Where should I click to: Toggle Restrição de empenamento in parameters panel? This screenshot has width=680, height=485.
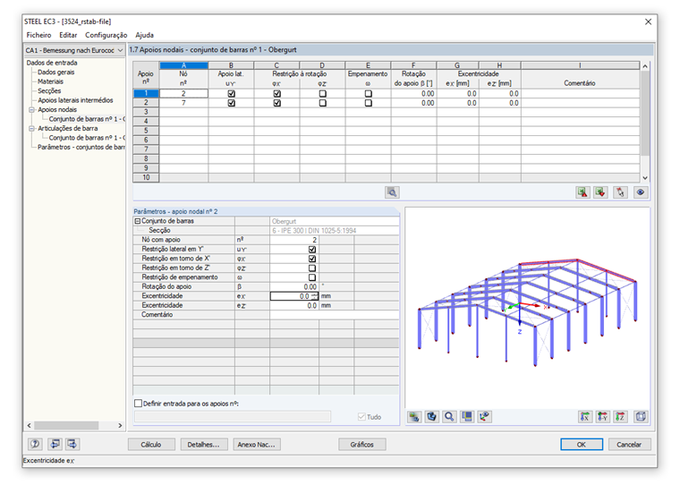pos(311,277)
